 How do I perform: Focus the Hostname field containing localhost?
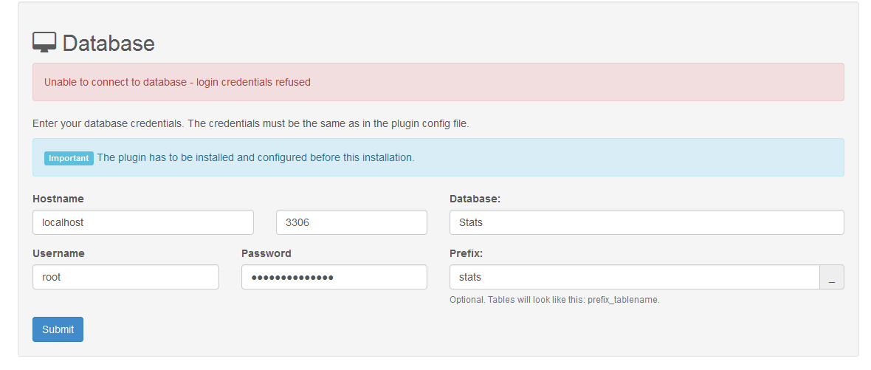point(143,222)
